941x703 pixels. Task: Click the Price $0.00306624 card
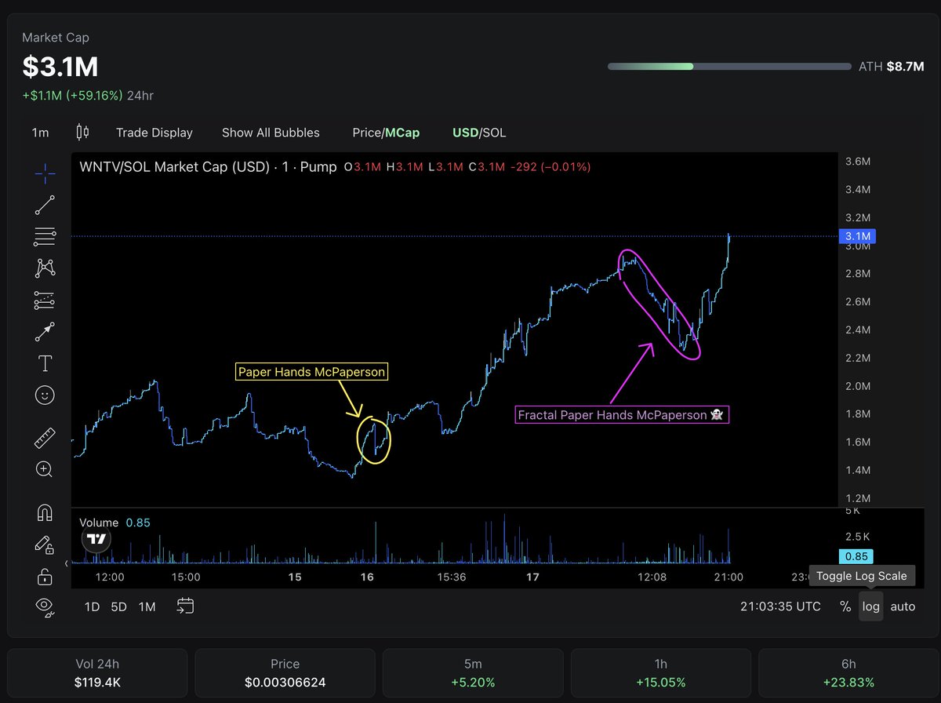(285, 673)
